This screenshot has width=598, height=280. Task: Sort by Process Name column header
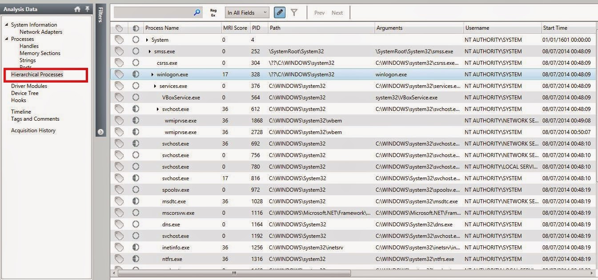point(182,28)
